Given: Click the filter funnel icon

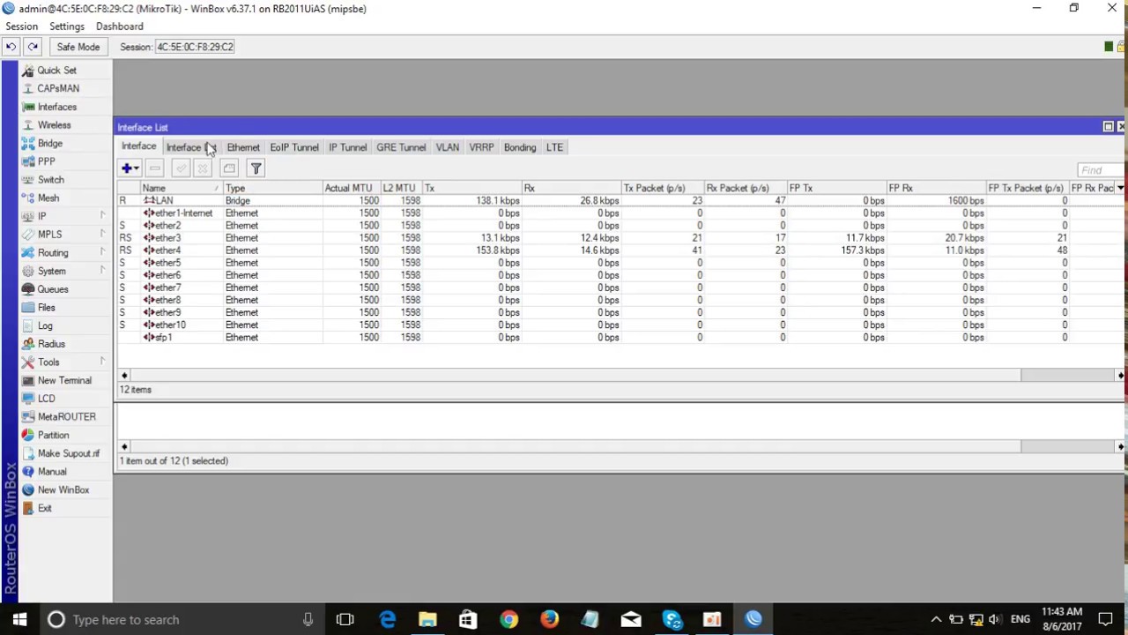Looking at the screenshot, I should (256, 168).
